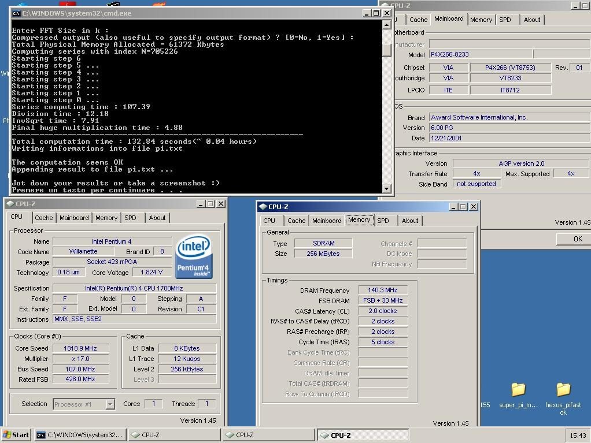Click CAS# Latency 2.0 clocks value
The height and width of the screenshot is (443, 591).
click(x=383, y=311)
